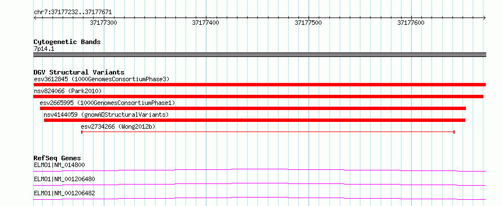Screen dimensions: 502x206
Task: Click the nsv4144059 gnomAD variant bar
Action: click(x=254, y=120)
